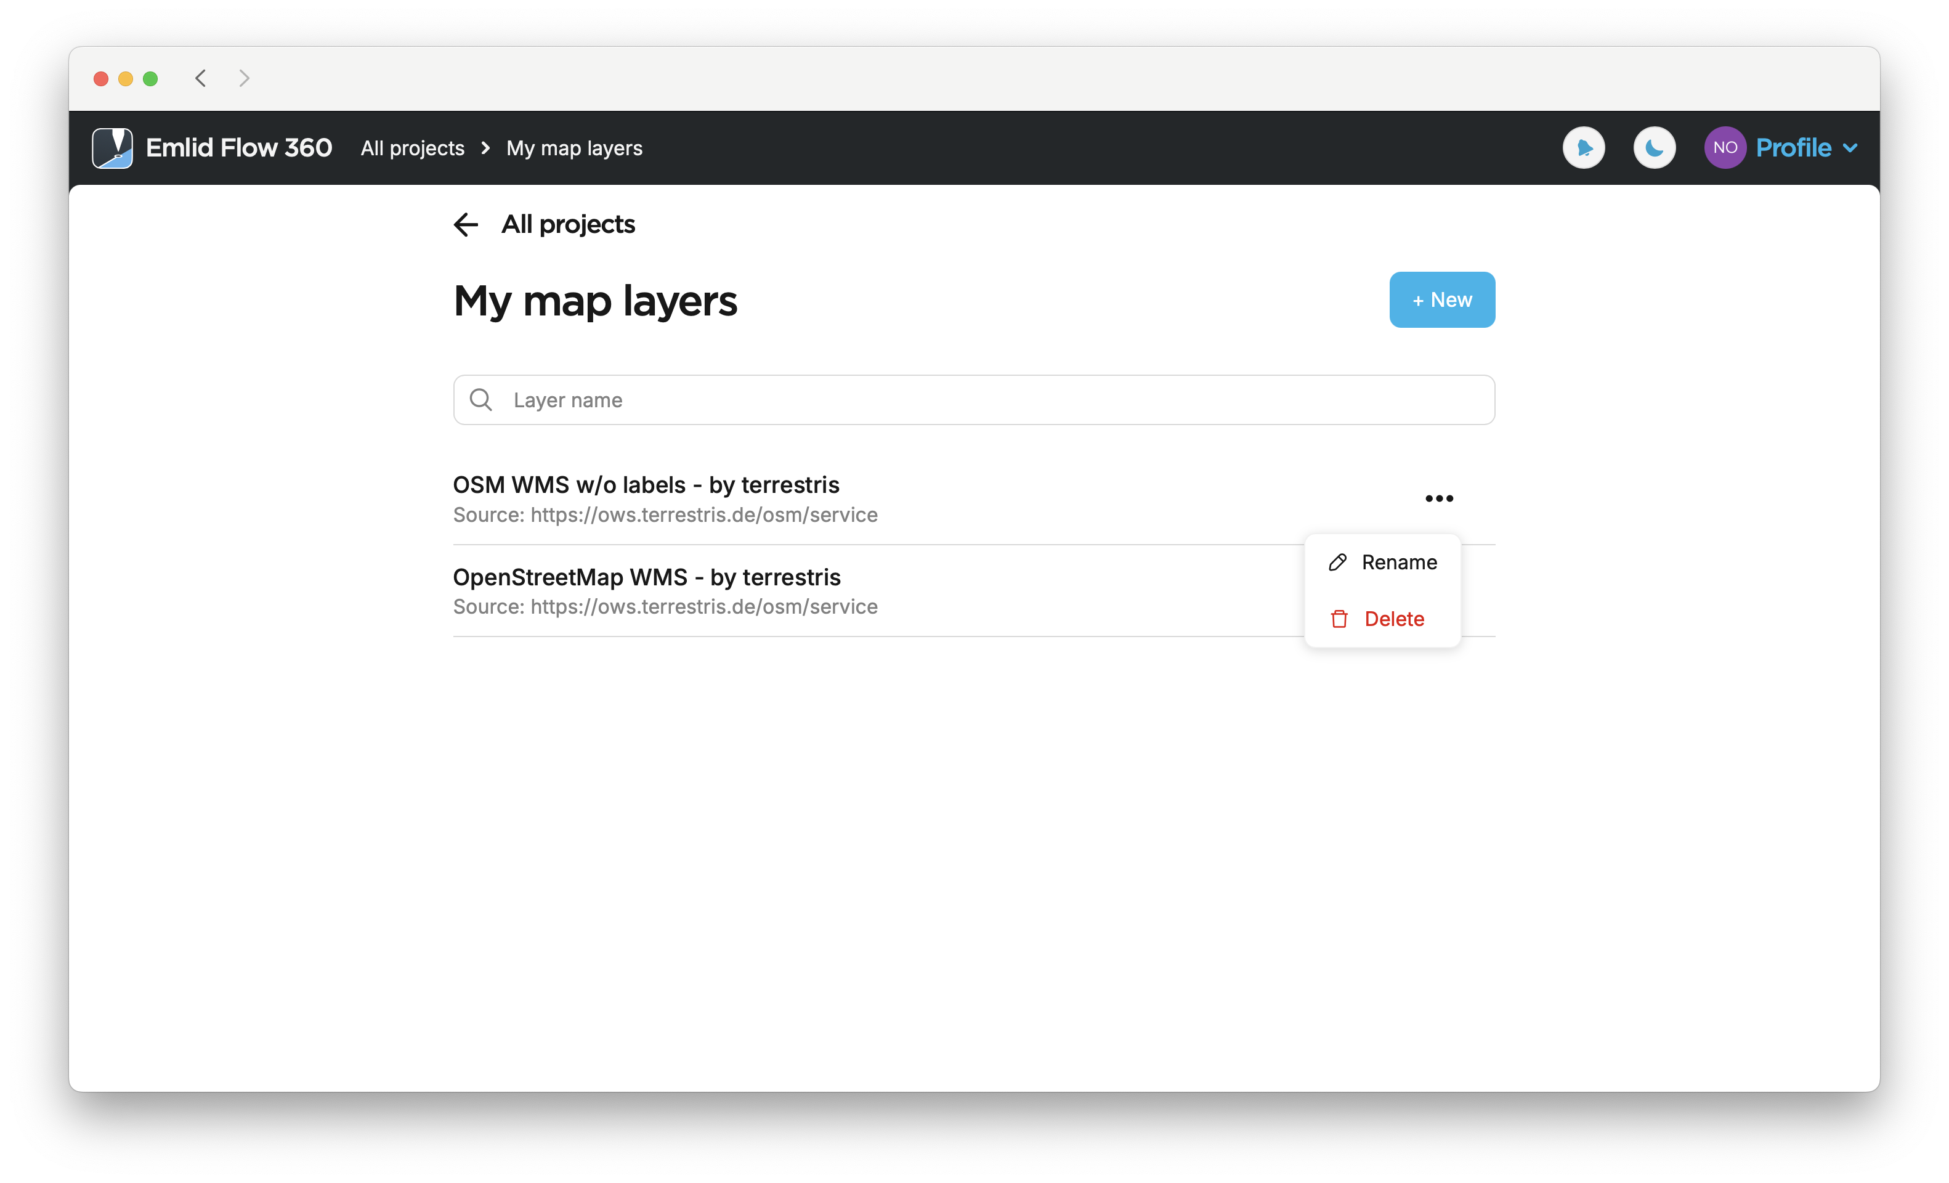1949x1183 pixels.
Task: Navigate forward with window forward chevron
Action: (244, 78)
